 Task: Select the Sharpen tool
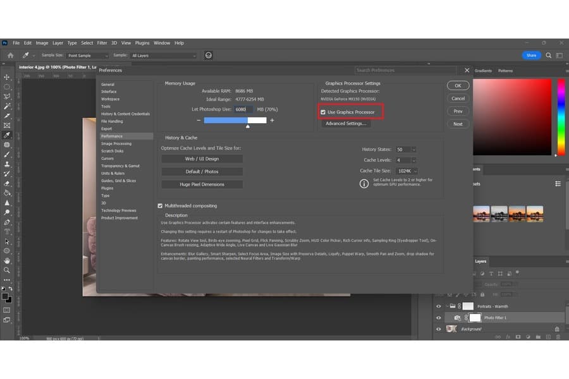tap(7, 203)
